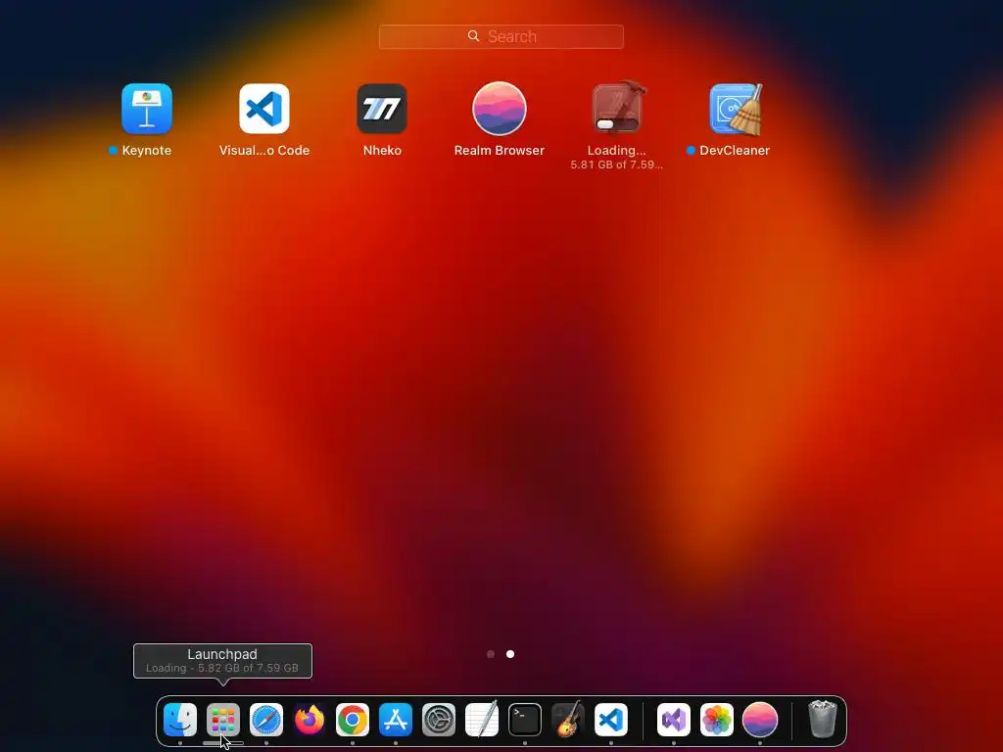
Task: Open Photos from the Dock
Action: (x=716, y=720)
